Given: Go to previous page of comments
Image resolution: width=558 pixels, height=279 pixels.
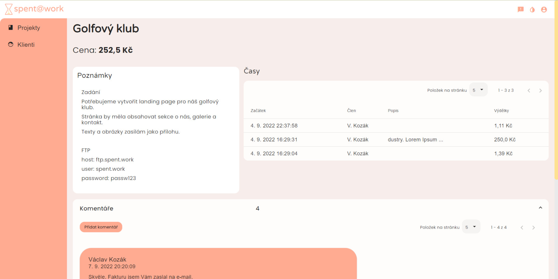Looking at the screenshot, I should [522, 228].
